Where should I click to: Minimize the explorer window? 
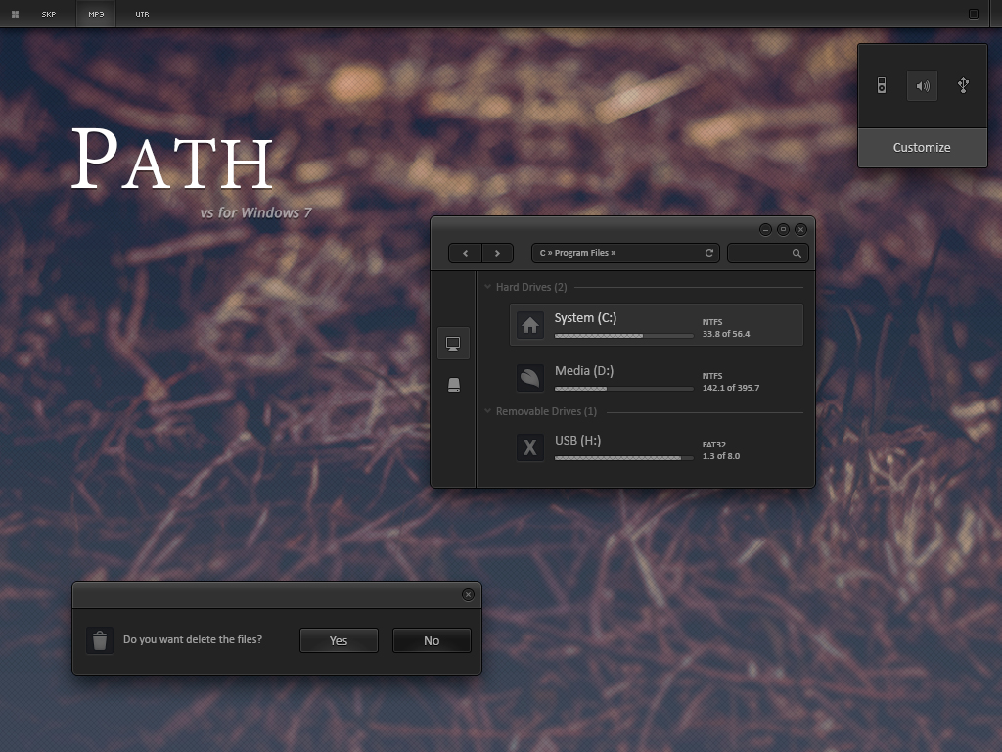coord(765,229)
